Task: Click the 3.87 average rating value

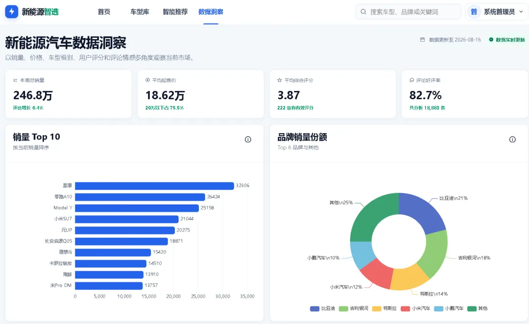Action: coord(289,95)
